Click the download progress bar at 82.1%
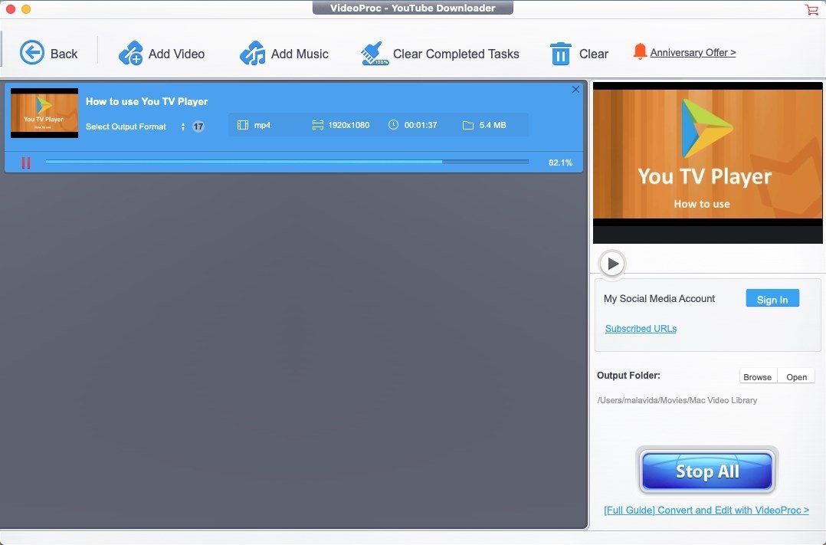Viewport: 826px width, 545px height. (x=287, y=162)
